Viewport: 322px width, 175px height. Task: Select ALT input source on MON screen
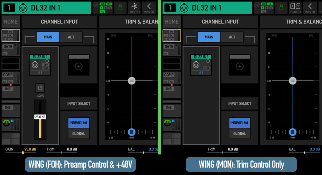click(232, 37)
